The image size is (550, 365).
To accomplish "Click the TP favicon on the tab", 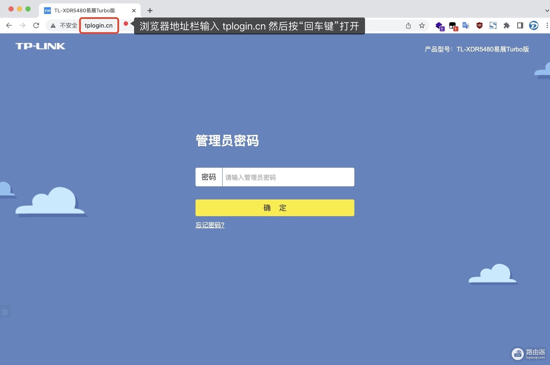I will [47, 11].
